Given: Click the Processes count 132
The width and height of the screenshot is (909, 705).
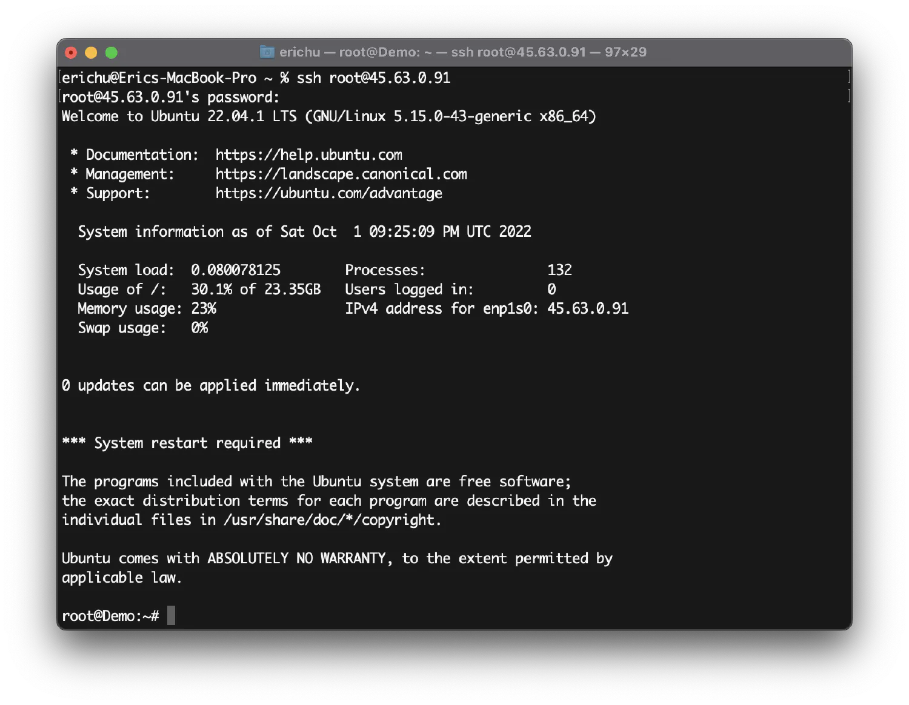Looking at the screenshot, I should click(559, 270).
